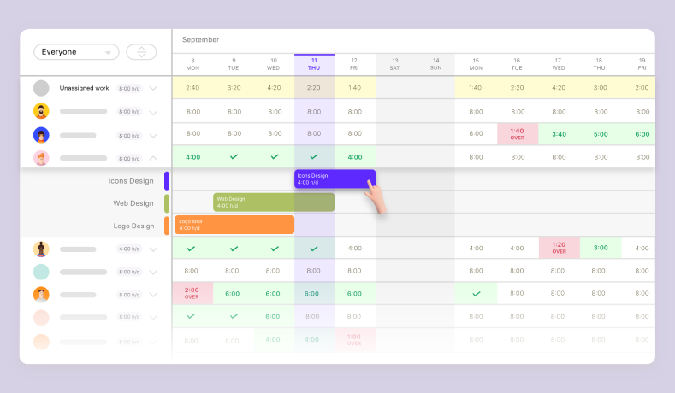This screenshot has width=675, height=393.
Task: Click the purple Icons Design task bar
Action: 334,179
